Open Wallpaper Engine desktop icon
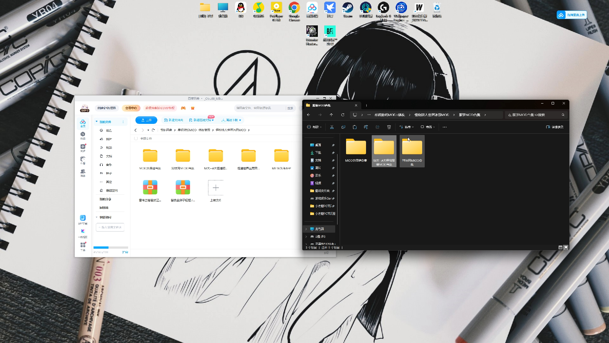This screenshot has width=609, height=343. click(401, 11)
